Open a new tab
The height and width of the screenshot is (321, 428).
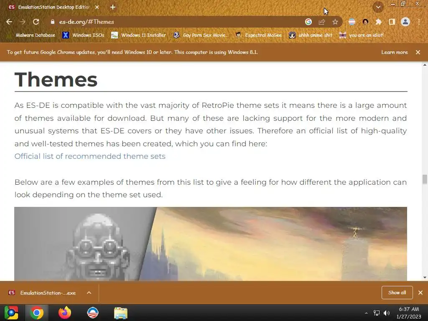point(113,8)
